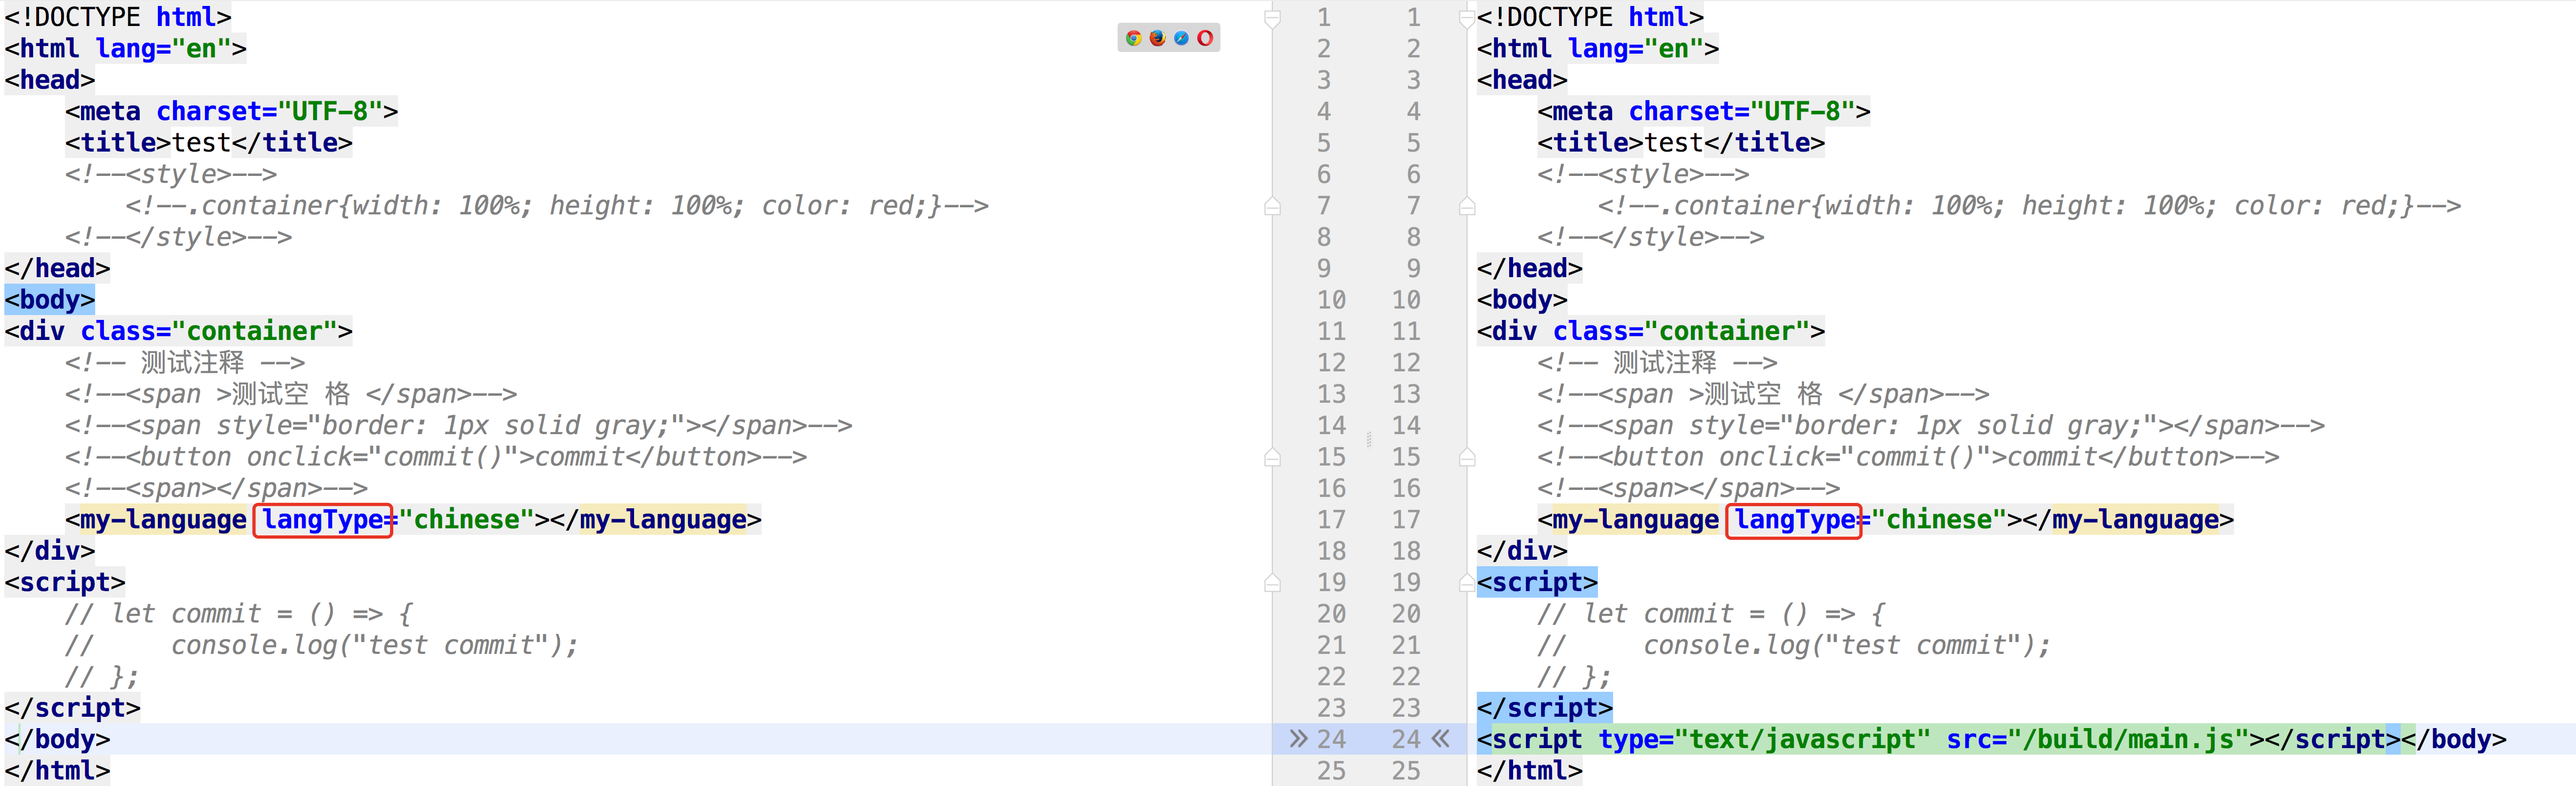
Task: Click the </div> tag in the left pane
Action: [x=50, y=551]
